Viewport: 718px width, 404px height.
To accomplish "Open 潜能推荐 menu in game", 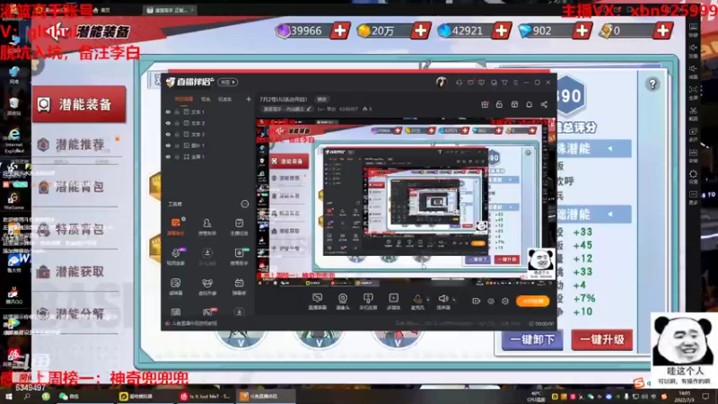I will [x=78, y=145].
